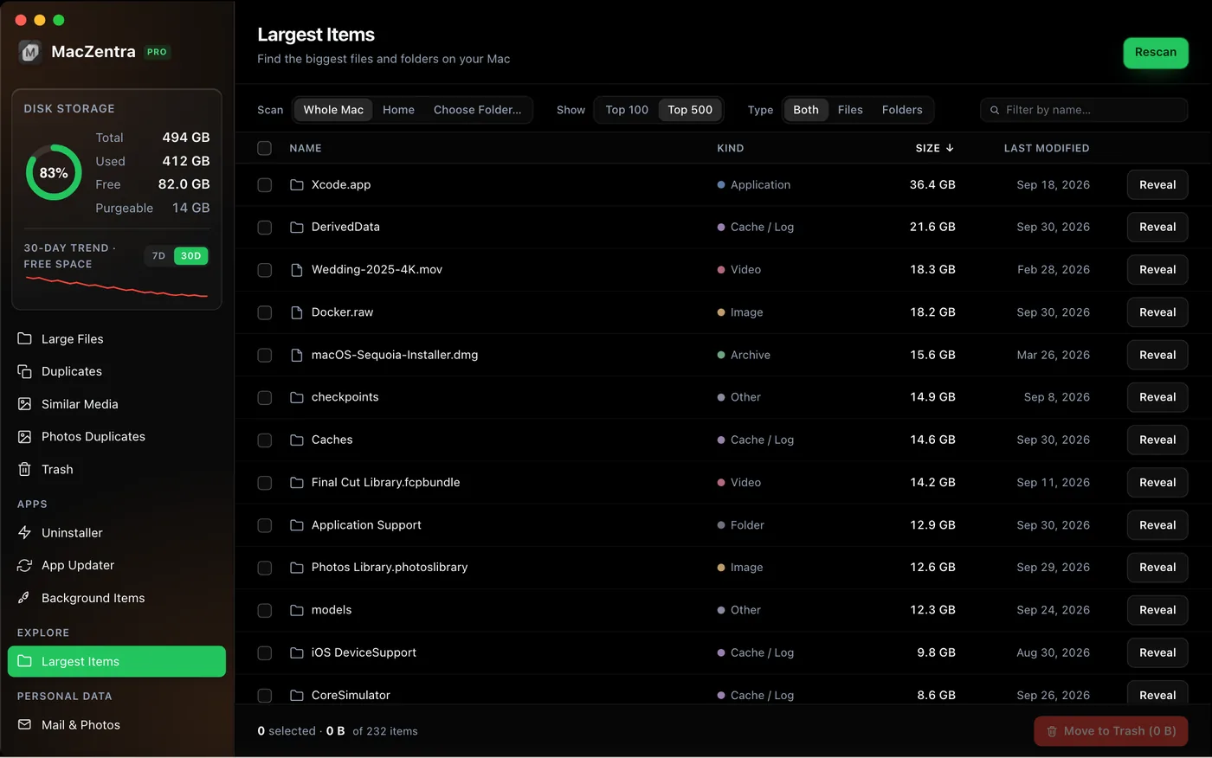This screenshot has height=758, width=1212.
Task: Click the Uninstaller lightning icon
Action: (24, 533)
